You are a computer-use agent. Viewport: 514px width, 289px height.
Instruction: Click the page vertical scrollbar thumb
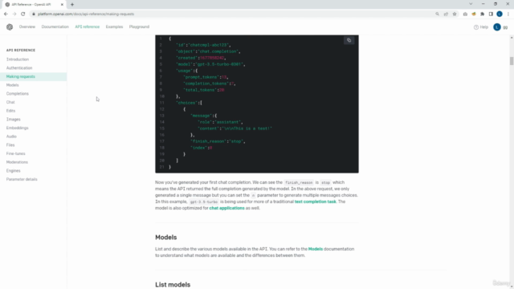(x=512, y=61)
